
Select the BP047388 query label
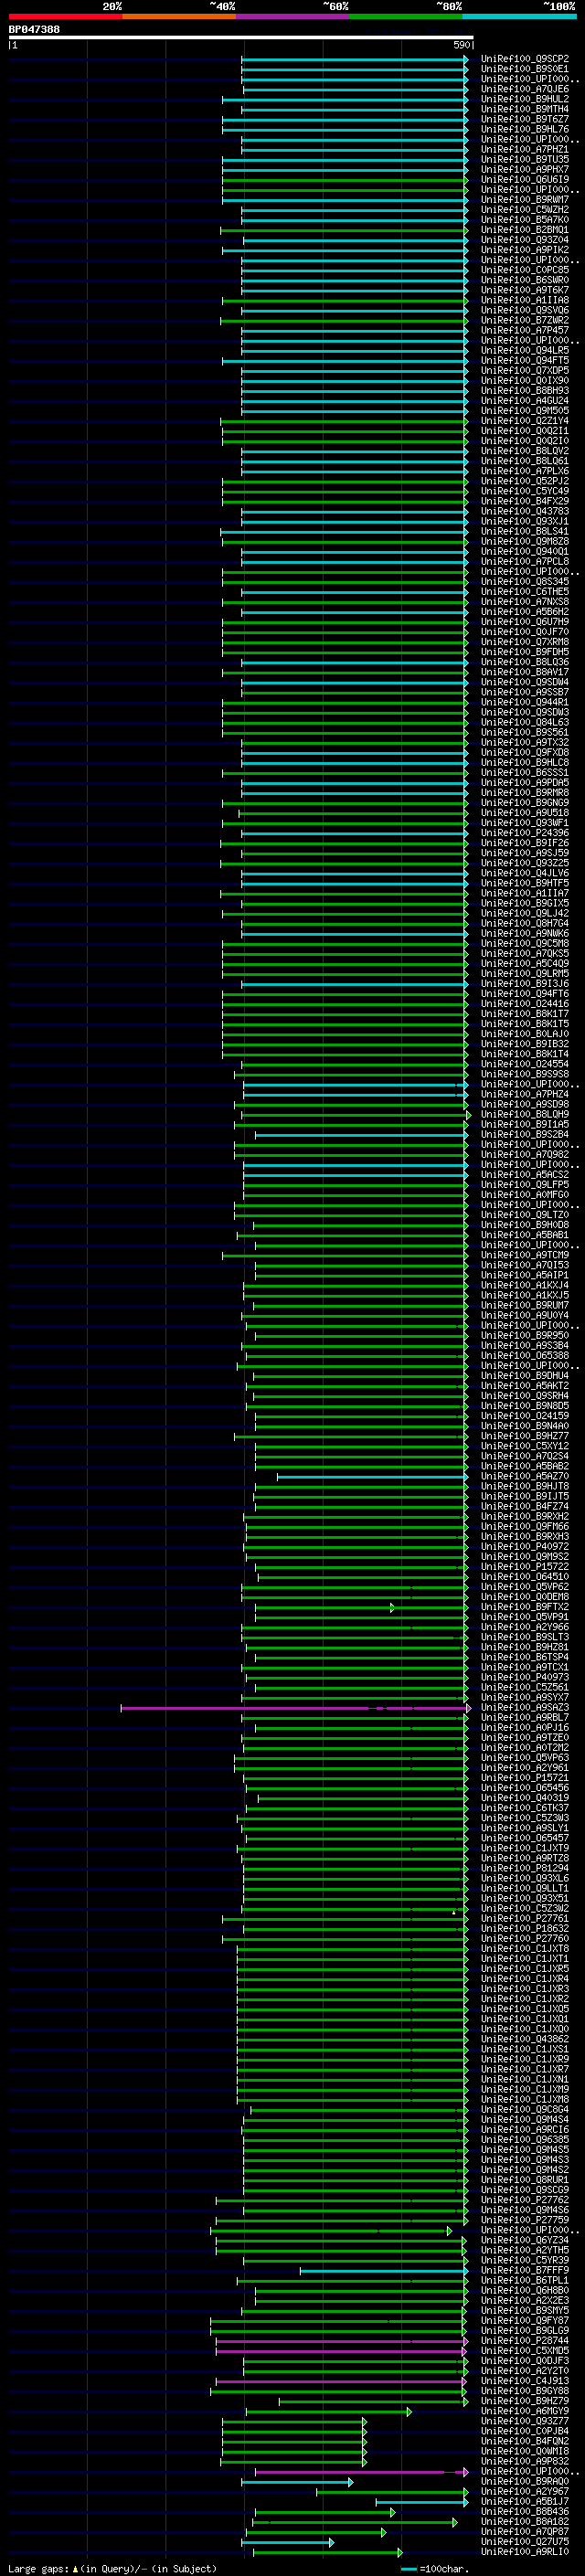click(x=34, y=29)
